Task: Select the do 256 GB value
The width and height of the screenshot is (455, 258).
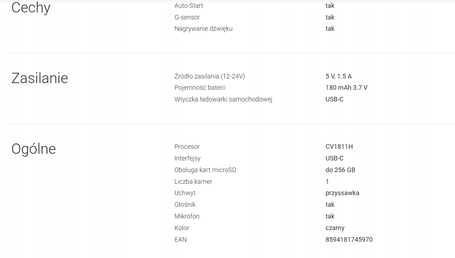Action: [340, 170]
